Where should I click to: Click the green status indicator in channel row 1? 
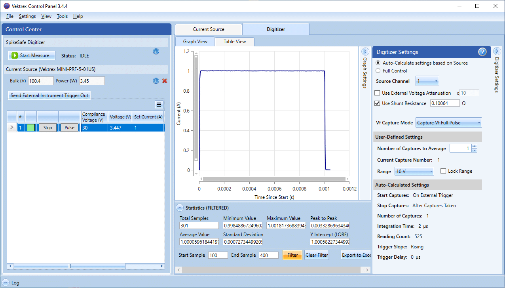(31, 127)
